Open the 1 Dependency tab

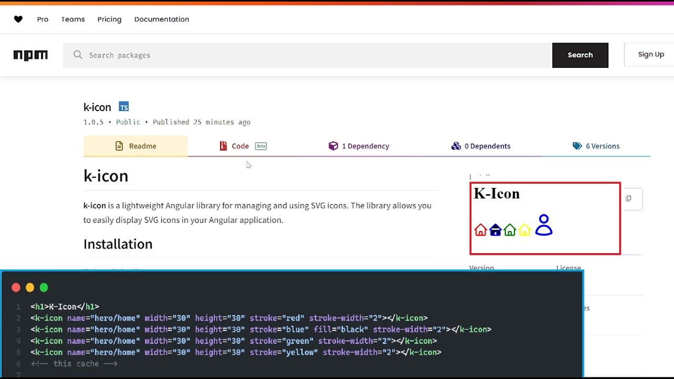click(359, 146)
